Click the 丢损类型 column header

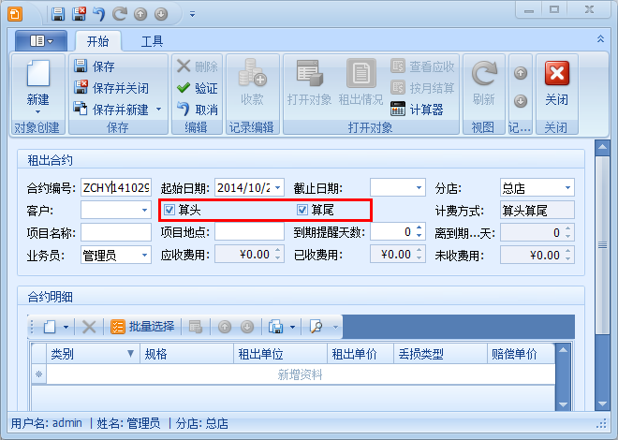440,354
